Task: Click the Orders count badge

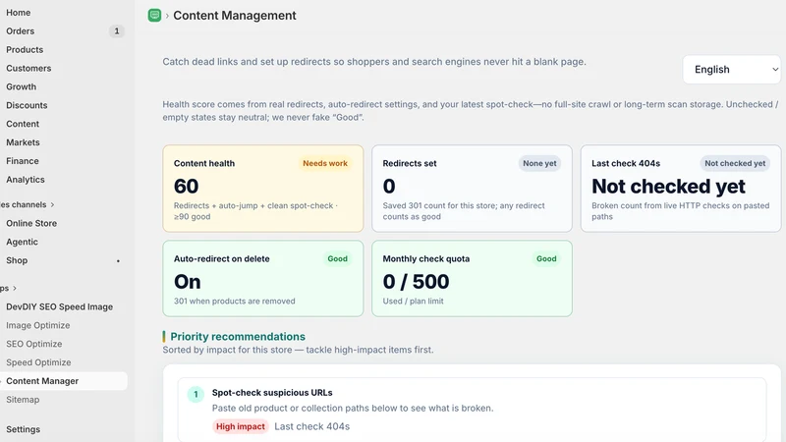Action: point(116,31)
